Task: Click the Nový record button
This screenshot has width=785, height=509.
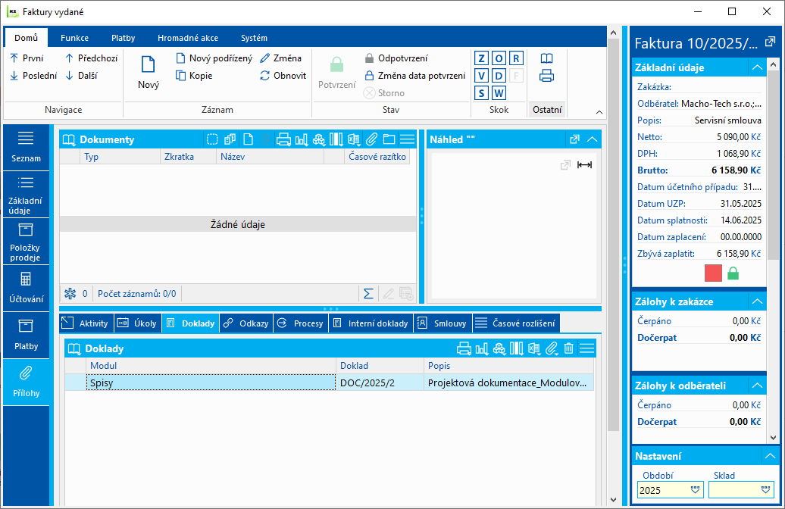Action: click(x=149, y=72)
